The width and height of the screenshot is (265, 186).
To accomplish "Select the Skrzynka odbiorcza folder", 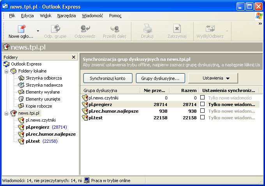I will (44, 78).
